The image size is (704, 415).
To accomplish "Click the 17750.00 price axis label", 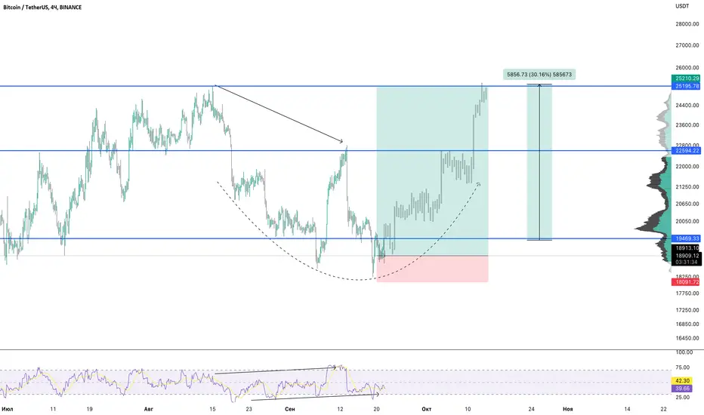I will [x=687, y=293].
